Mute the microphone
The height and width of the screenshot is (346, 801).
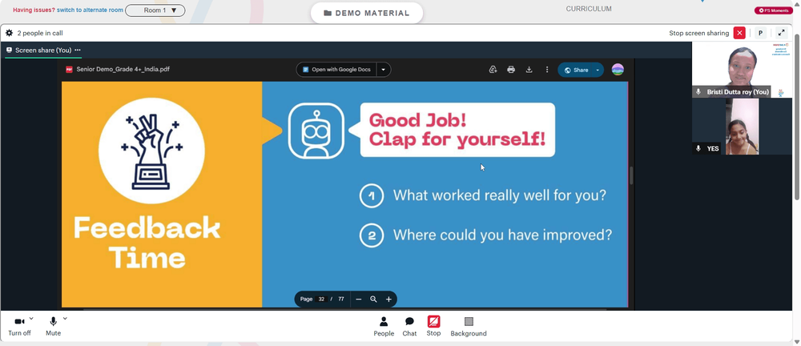coord(53,325)
